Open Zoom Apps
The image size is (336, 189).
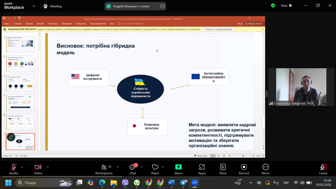(202, 169)
